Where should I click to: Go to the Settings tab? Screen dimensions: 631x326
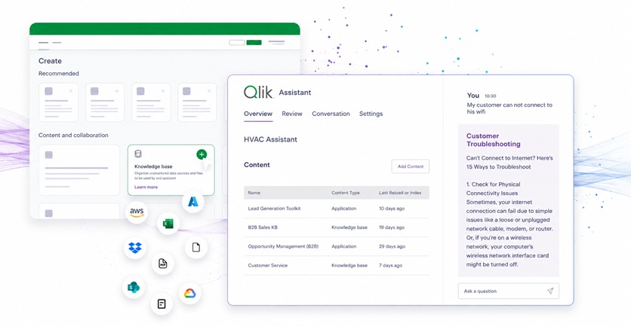[x=371, y=114]
